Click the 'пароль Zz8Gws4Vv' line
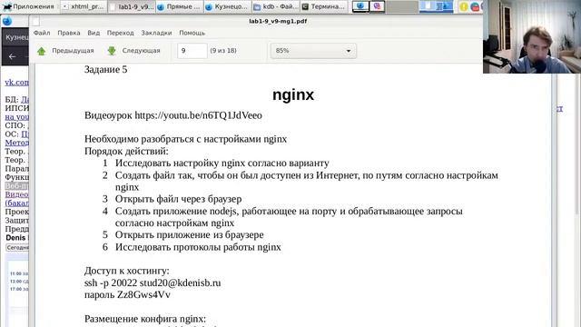 point(127,294)
